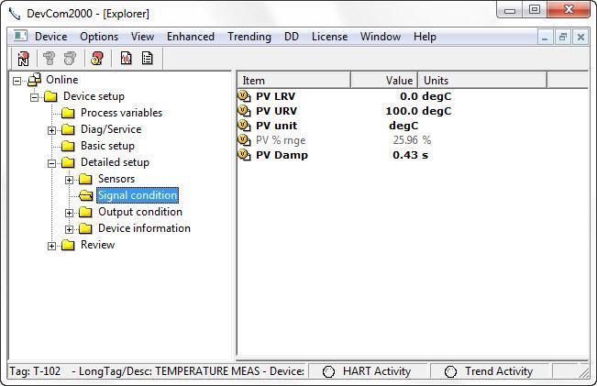597x386 pixels.
Task: Click the document list toolbar icon
Action: pos(147,58)
